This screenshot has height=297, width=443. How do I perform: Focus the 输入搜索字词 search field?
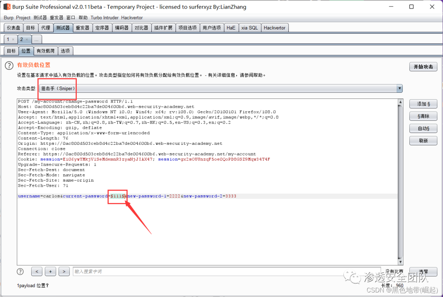point(227,272)
